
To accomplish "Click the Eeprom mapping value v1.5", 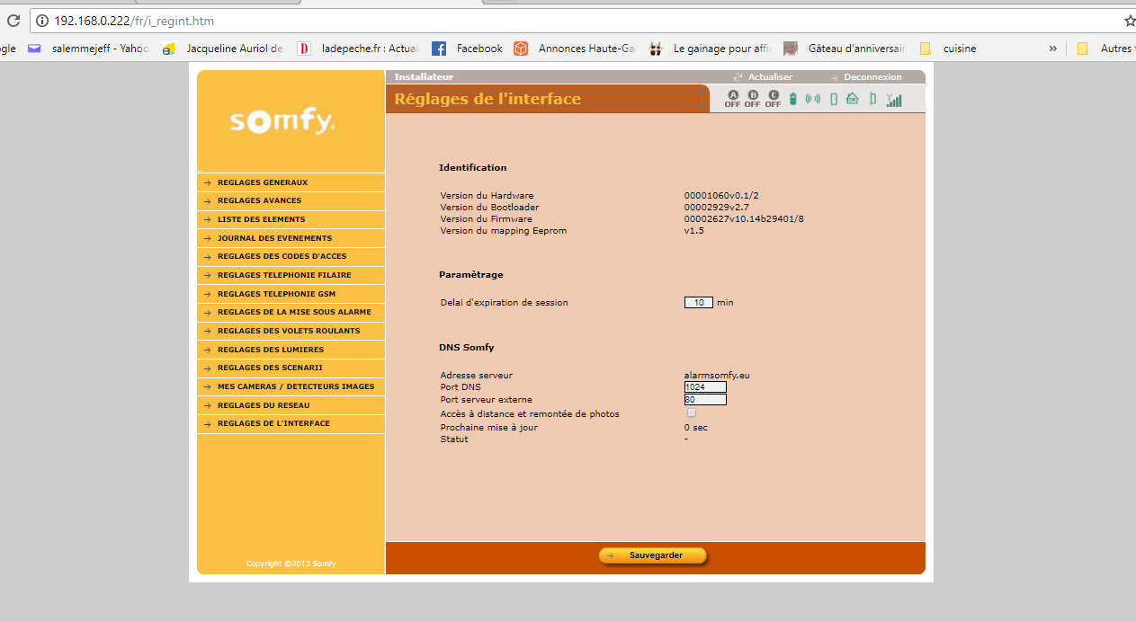I will [x=693, y=231].
